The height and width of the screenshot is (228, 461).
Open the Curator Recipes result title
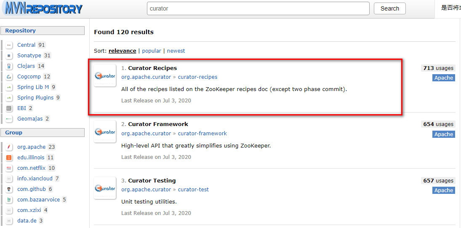[152, 68]
